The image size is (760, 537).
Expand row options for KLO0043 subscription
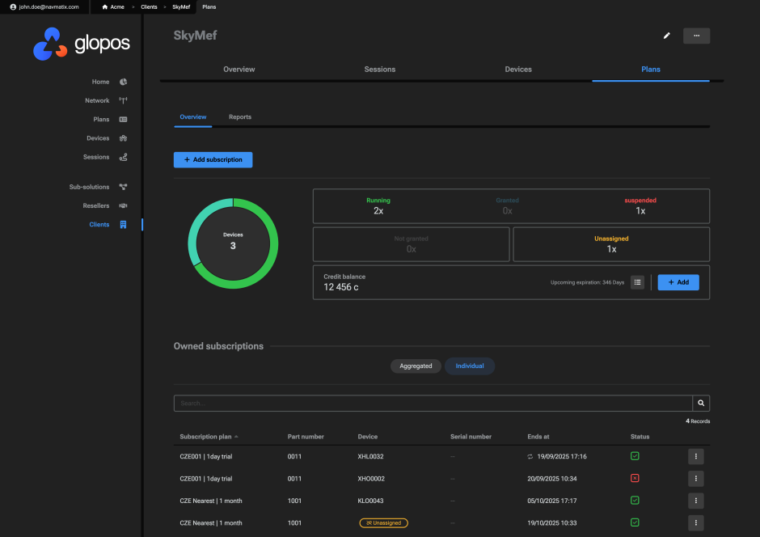pos(695,501)
